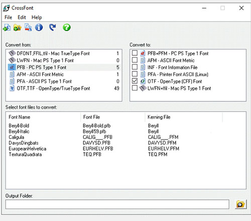Click the count 49 next to OTF,TTF
The height and width of the screenshot is (221, 251).
tap(116, 88)
